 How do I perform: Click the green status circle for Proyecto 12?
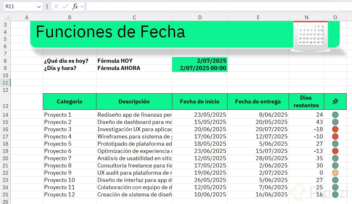click(335, 195)
